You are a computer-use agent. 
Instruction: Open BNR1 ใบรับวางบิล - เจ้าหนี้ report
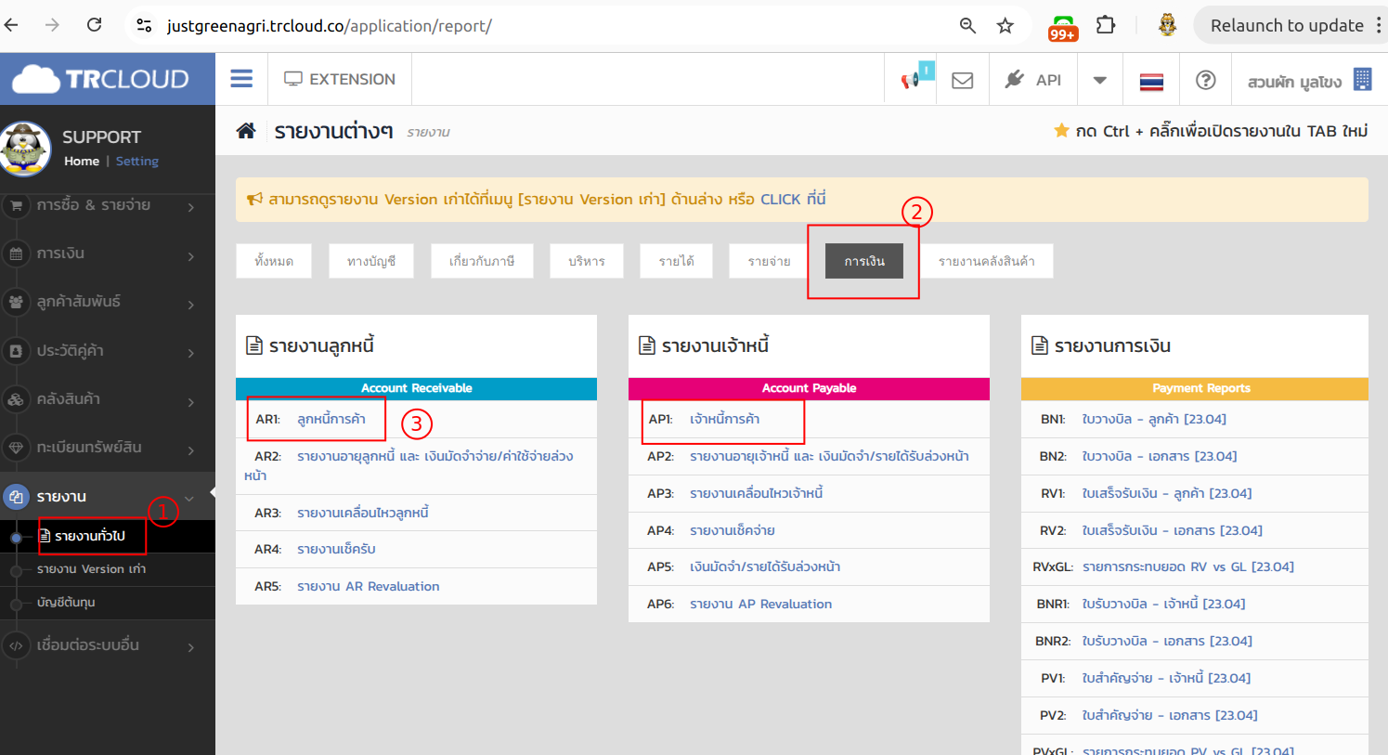[x=1163, y=604]
